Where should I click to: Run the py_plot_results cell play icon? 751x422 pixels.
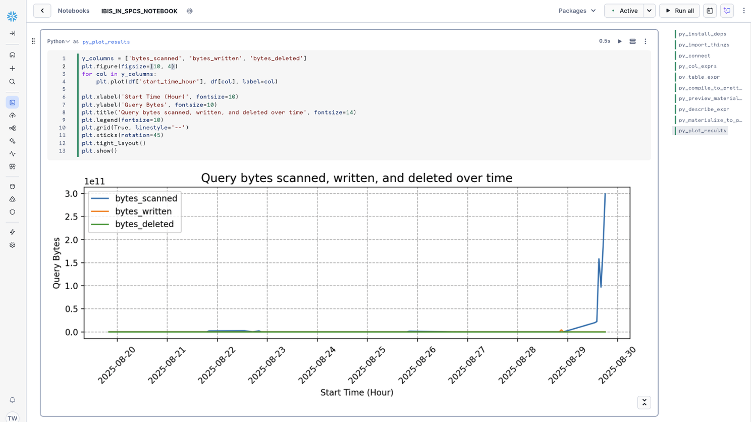tap(620, 41)
